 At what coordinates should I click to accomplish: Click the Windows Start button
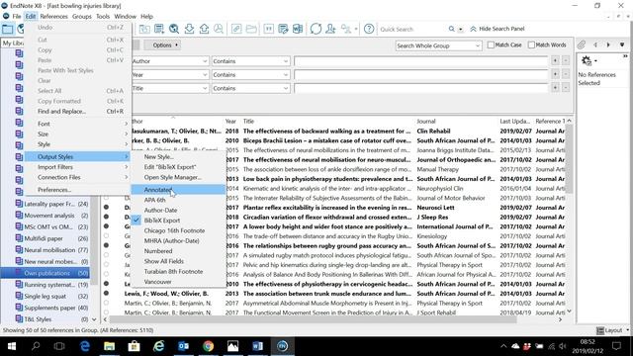point(11,346)
